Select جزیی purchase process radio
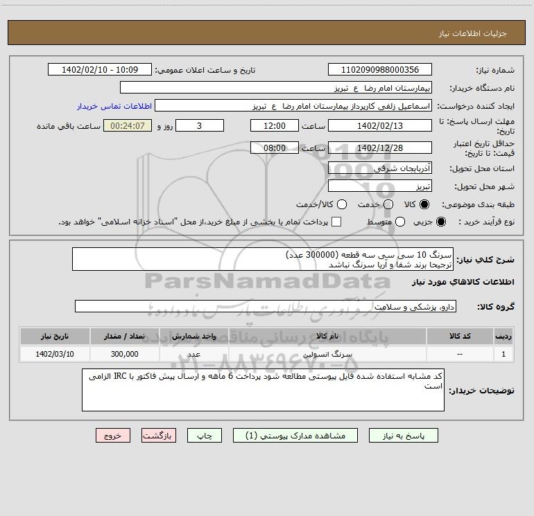 click(441, 222)
